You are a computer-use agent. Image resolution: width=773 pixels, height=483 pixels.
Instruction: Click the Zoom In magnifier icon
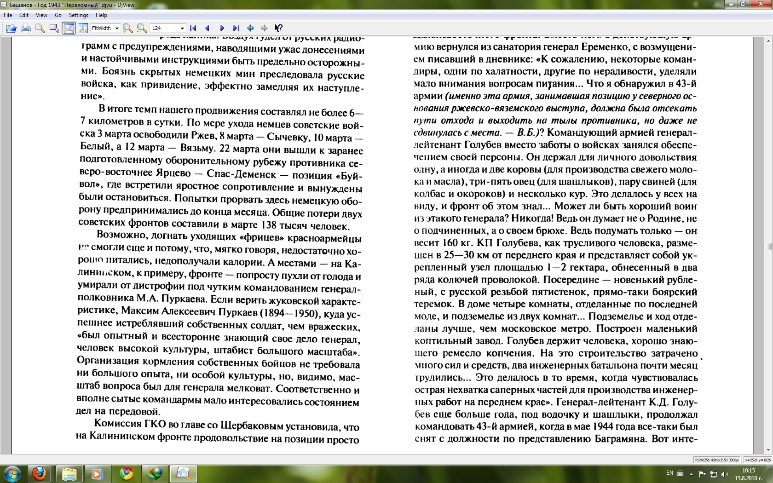pyautogui.click(x=127, y=29)
